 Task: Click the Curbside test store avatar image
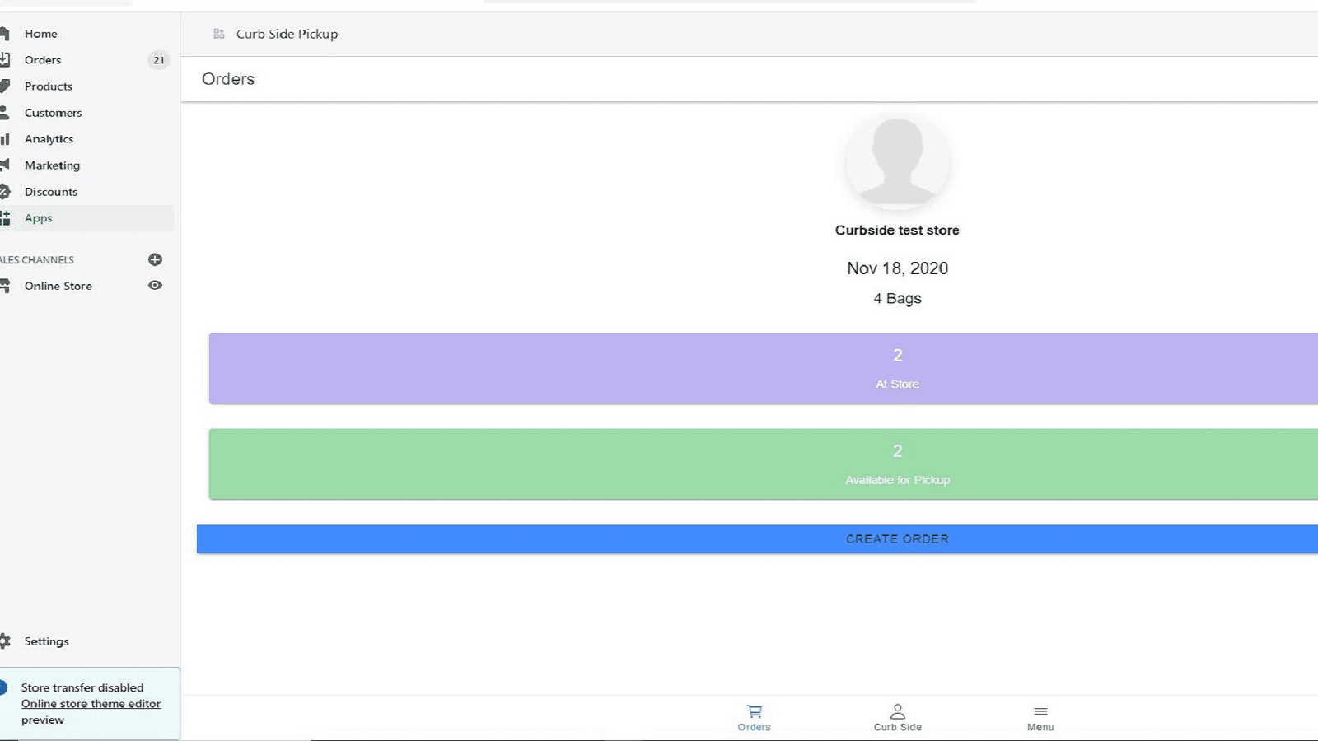click(897, 162)
